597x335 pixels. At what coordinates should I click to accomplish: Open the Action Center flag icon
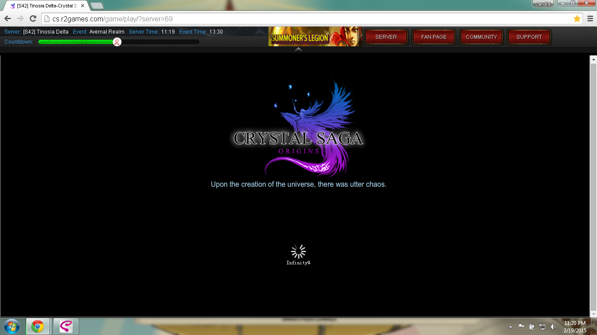[521, 327]
